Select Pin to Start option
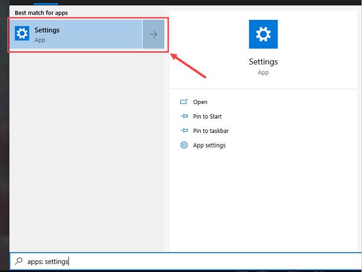This screenshot has height=272, width=362. point(207,116)
